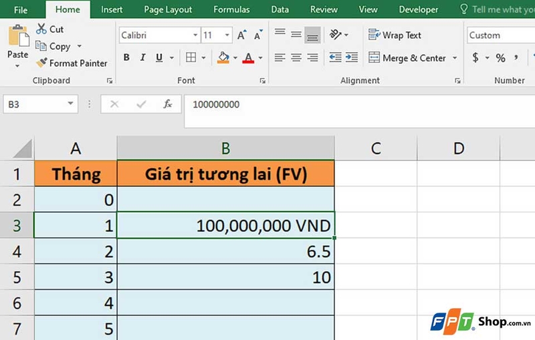Click the Select All corner triangle
Image resolution: width=535 pixels, height=340 pixels.
click(x=23, y=149)
